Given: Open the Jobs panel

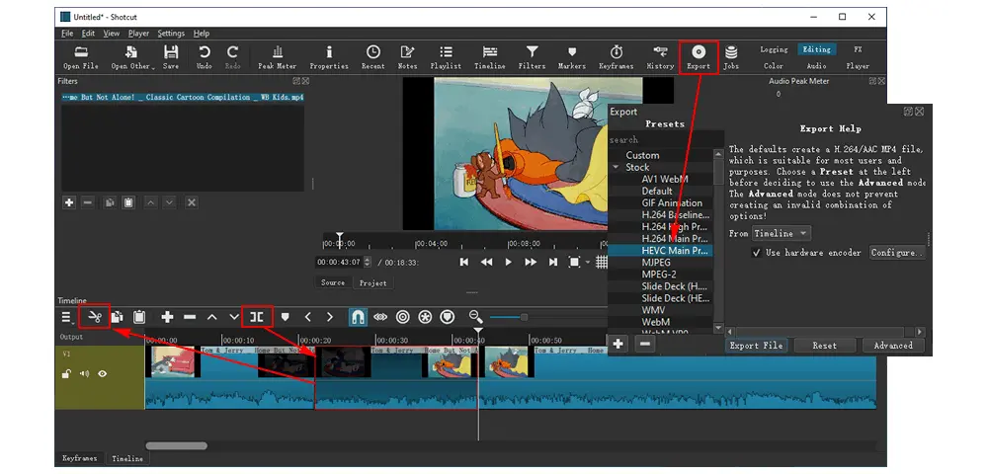Looking at the screenshot, I should click(x=731, y=57).
